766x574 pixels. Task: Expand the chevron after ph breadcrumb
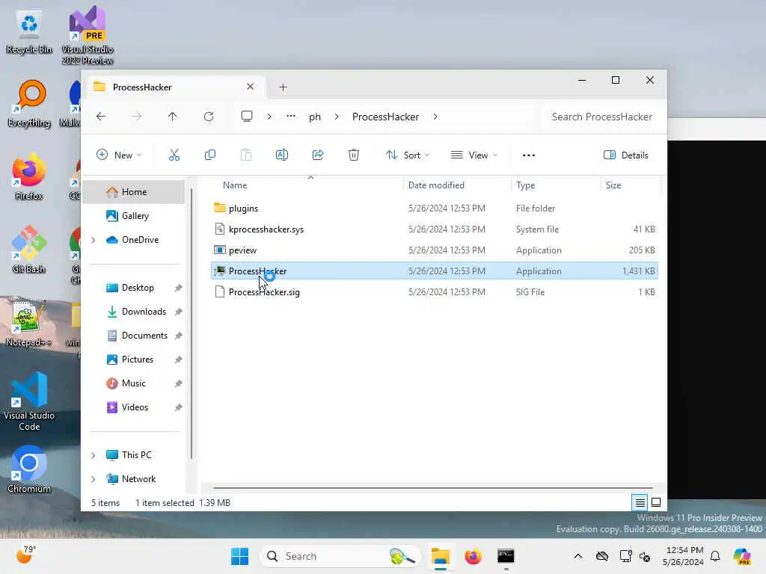pyautogui.click(x=336, y=117)
